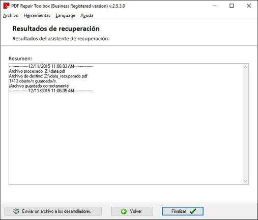Viewport: 258px width, 220px height.
Task: Open the Language menu
Action: click(65, 15)
